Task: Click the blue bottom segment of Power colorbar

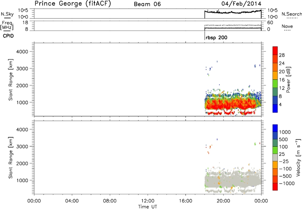Action: [x=275, y=108]
